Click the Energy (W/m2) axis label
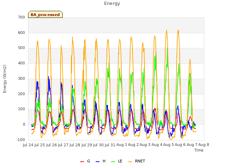The width and height of the screenshot is (225, 168). pos(5,79)
